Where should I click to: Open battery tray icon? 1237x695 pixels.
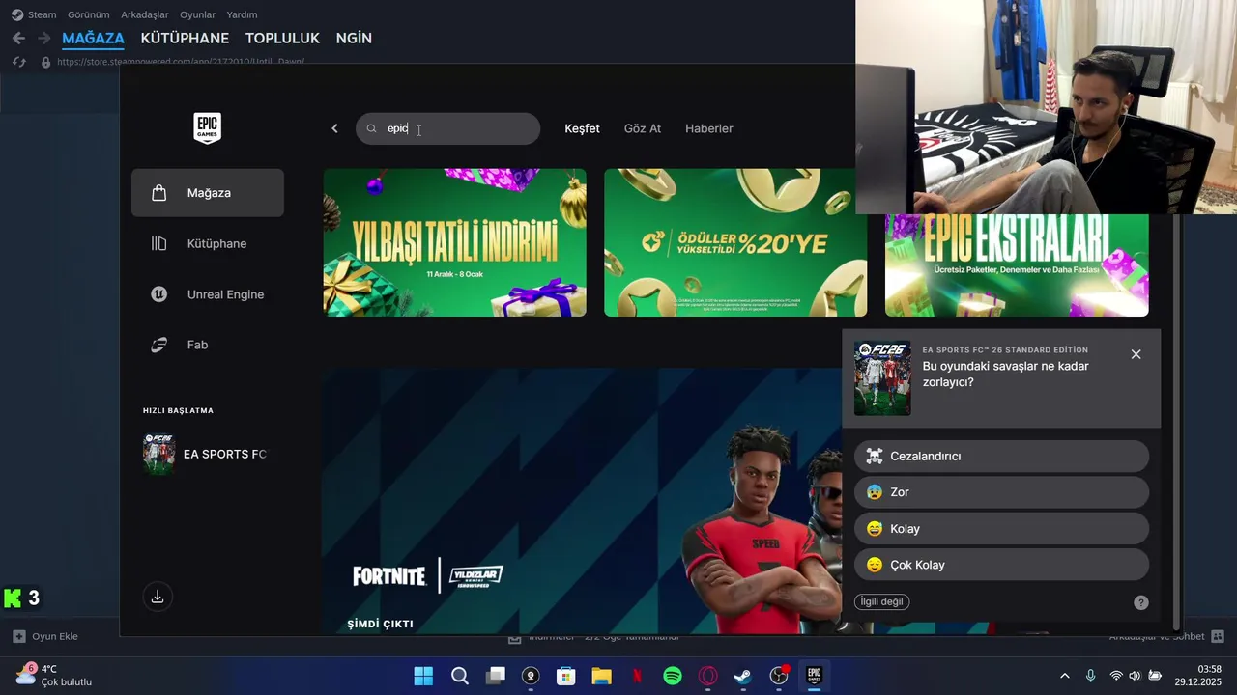coord(1154,676)
